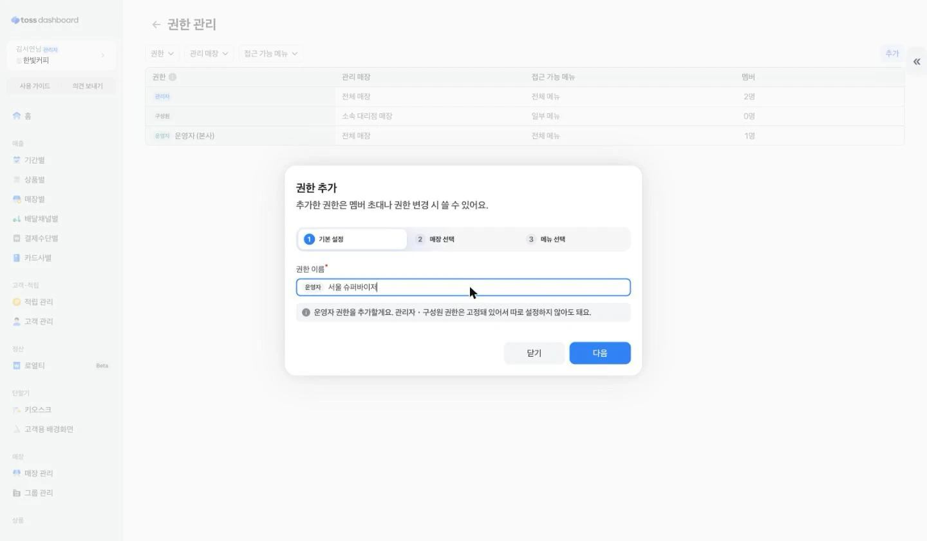Click the 관리자 badge in table
The height and width of the screenshot is (541, 927).
coord(162,97)
